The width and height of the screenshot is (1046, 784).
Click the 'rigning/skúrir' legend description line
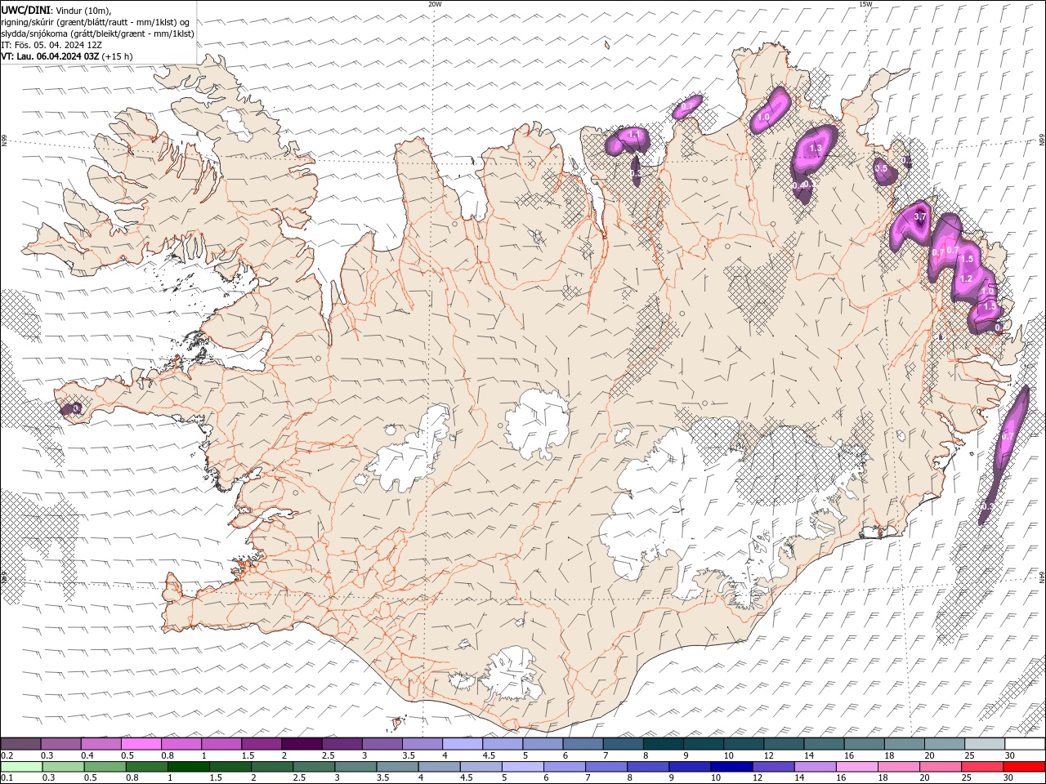(x=96, y=22)
